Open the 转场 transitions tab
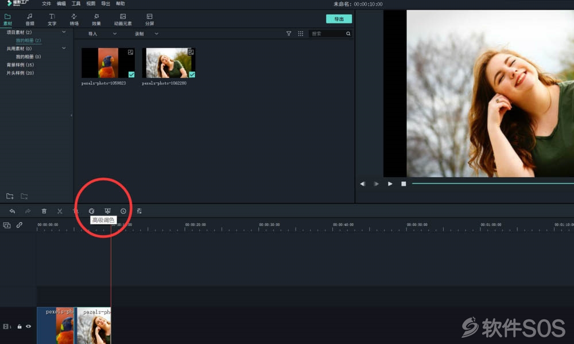 [x=74, y=19]
